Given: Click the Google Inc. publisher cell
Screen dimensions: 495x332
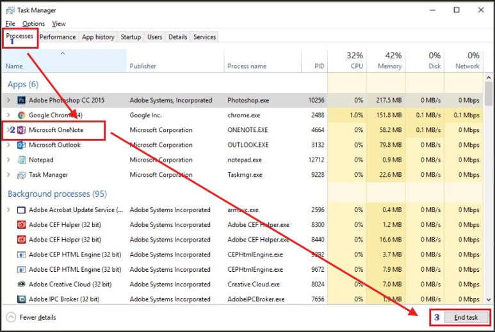Looking at the screenshot, I should (x=145, y=115).
